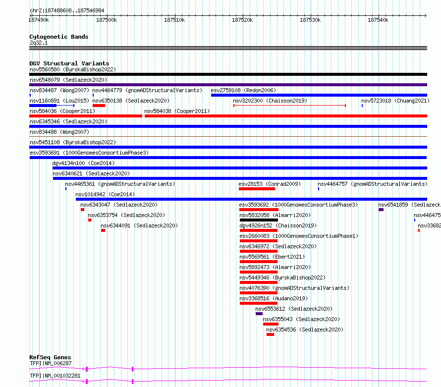Click the nsv584036 (Cooper2011) label
This screenshot has height=387, width=441.
coord(62,111)
